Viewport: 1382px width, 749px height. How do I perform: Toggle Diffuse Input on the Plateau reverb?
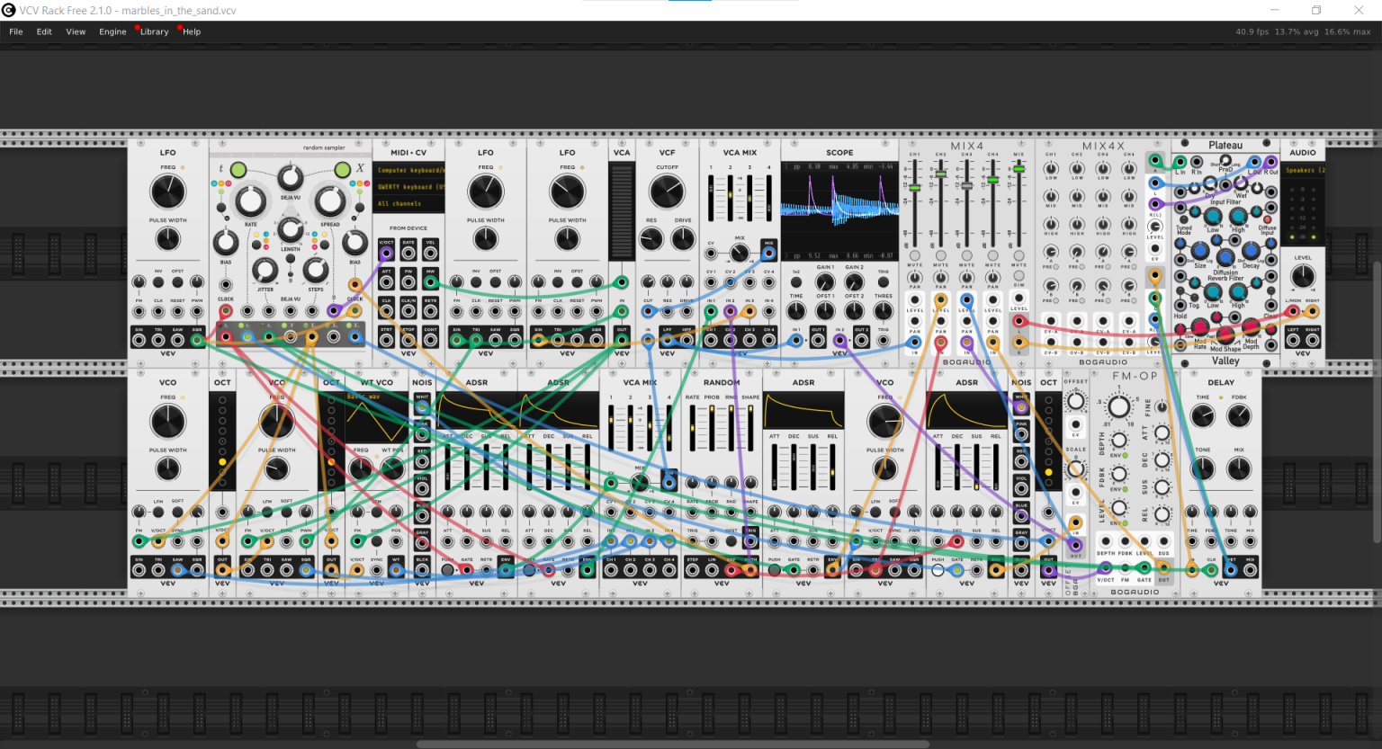coord(1269,219)
